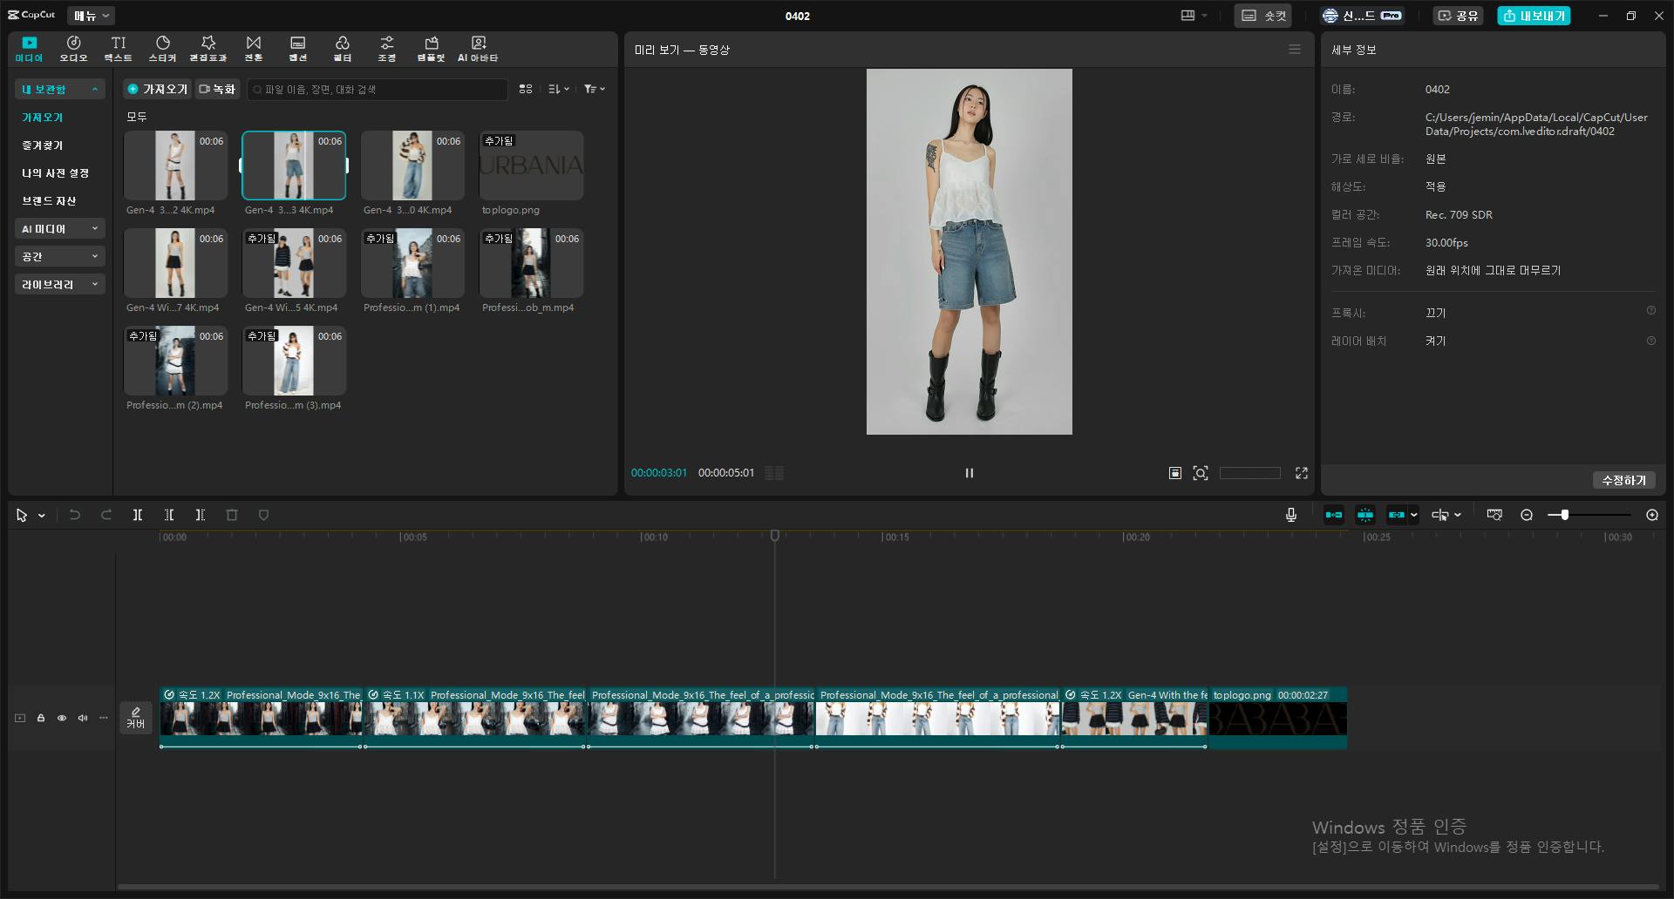Open the 전환 (Transitions) panel

point(253,49)
